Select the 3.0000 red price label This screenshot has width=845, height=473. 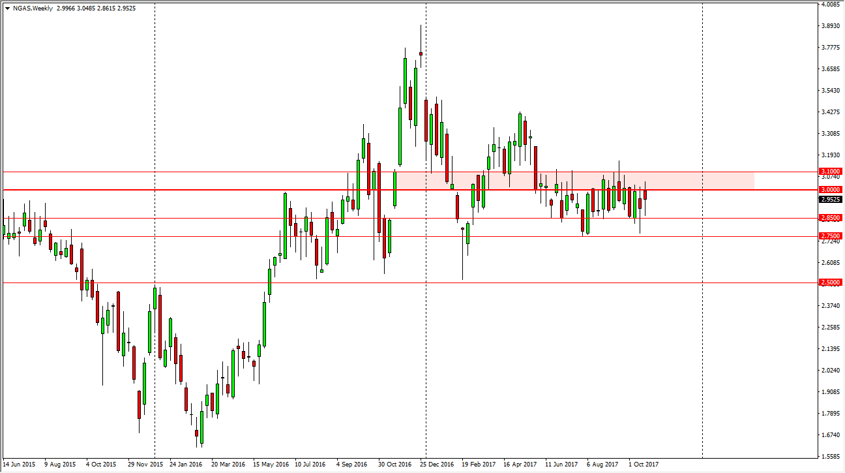(831, 190)
